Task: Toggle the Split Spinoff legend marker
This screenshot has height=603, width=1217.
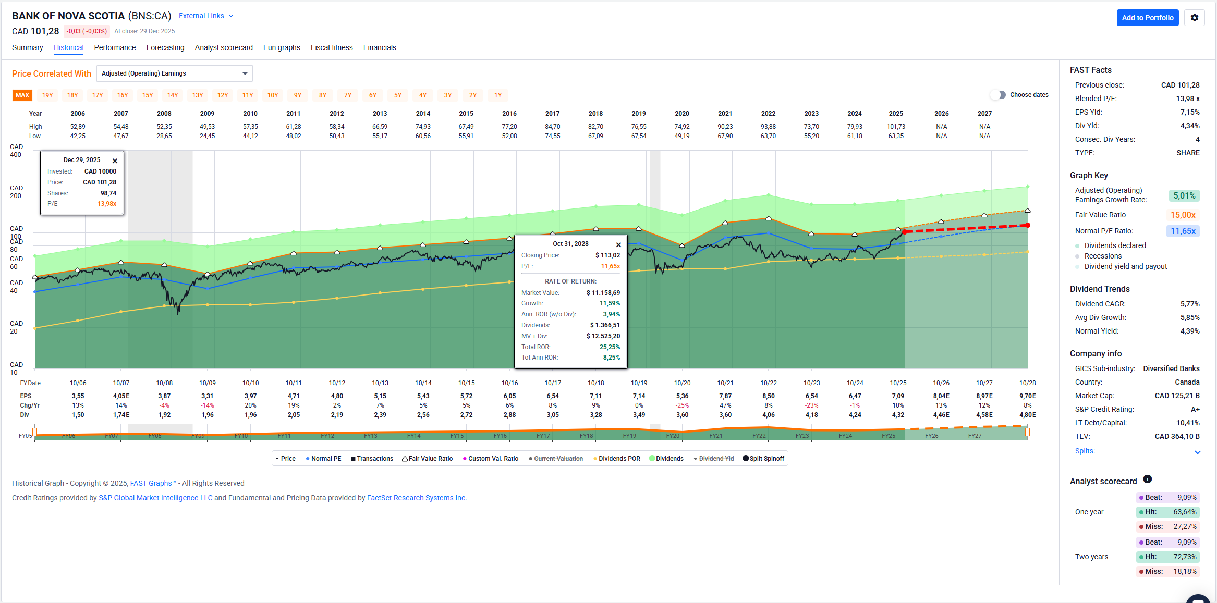Action: coord(746,459)
